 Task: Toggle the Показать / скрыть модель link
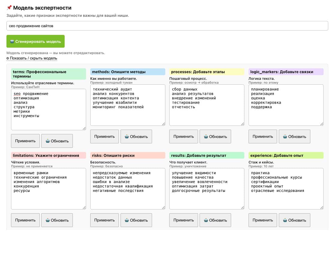point(32,58)
